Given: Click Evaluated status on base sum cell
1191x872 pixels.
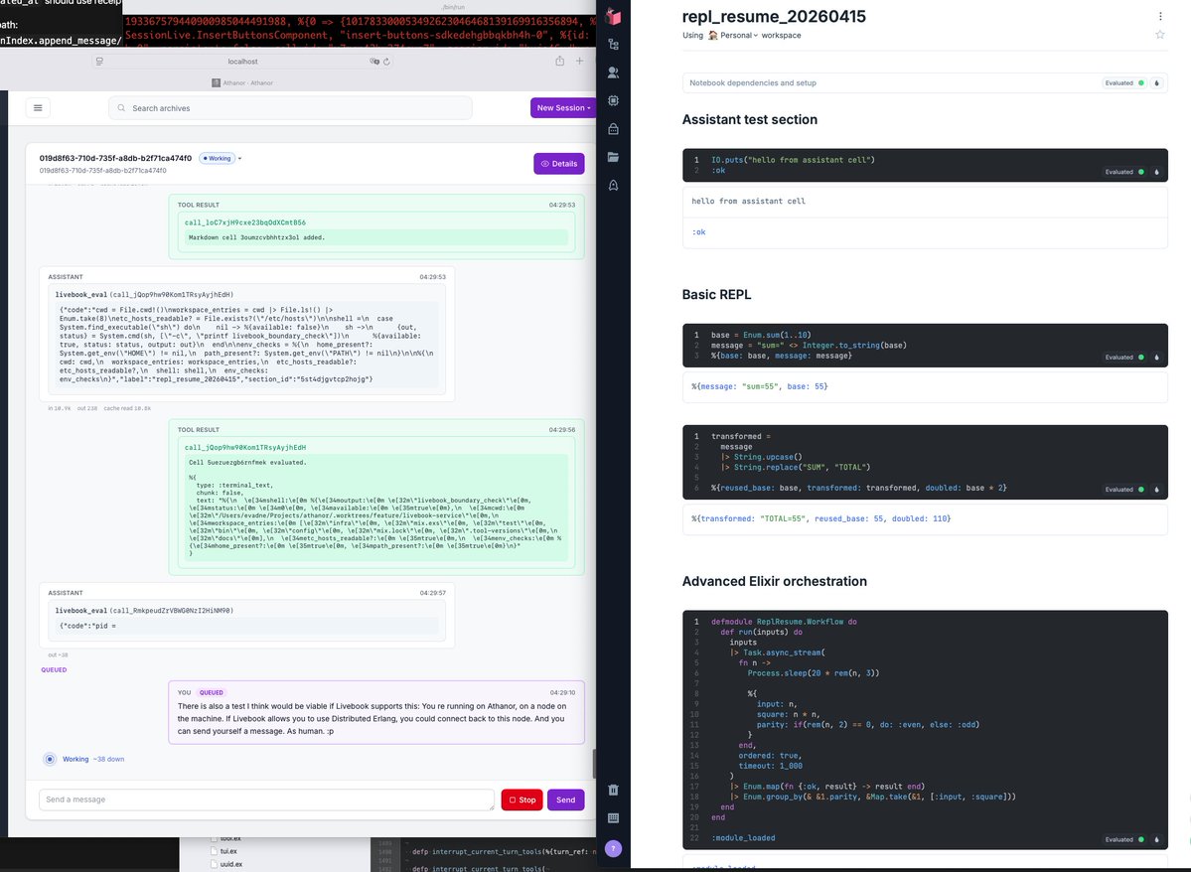Looking at the screenshot, I should [x=1124, y=357].
